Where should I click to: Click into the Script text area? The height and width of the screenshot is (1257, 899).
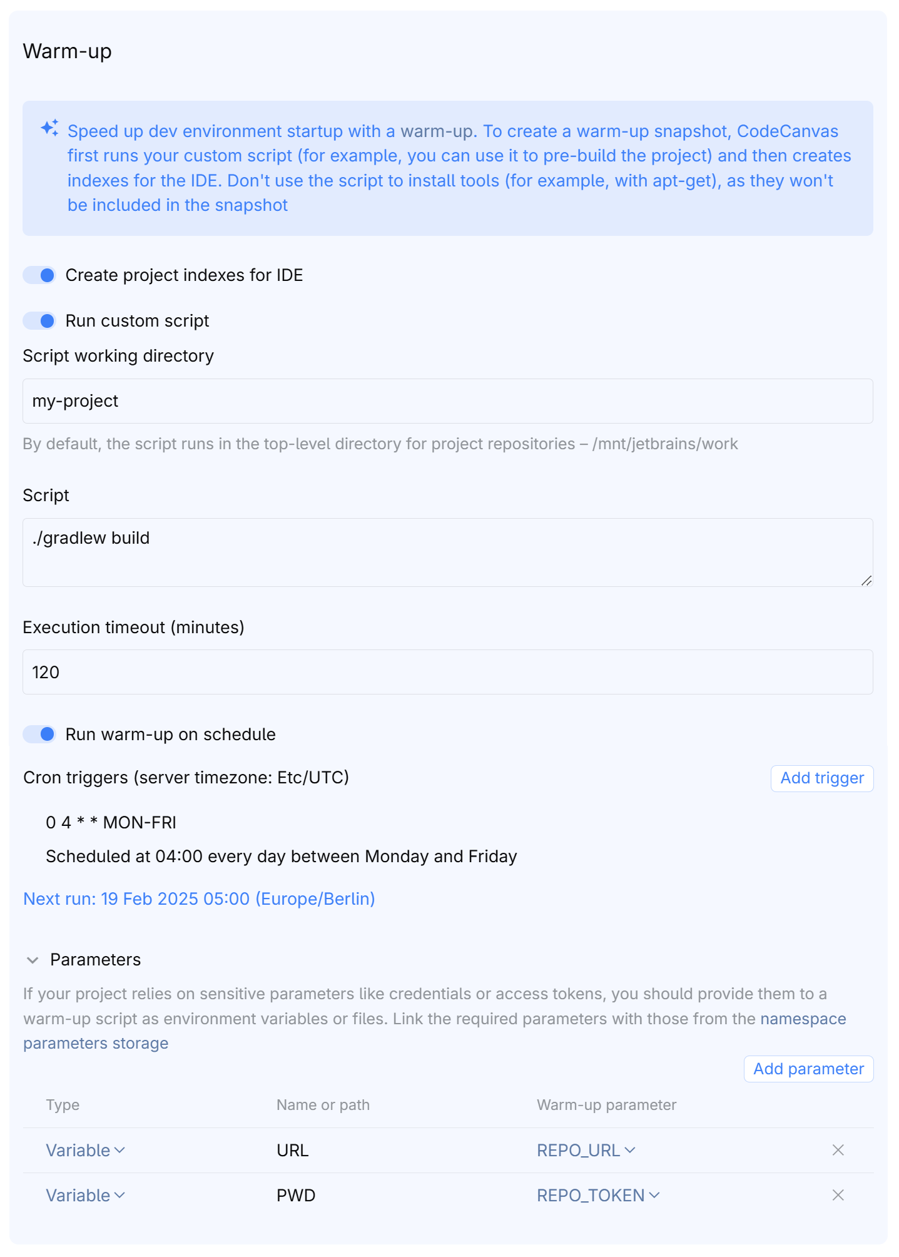(x=448, y=552)
